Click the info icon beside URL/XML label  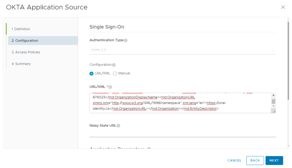pyautogui.click(x=110, y=87)
